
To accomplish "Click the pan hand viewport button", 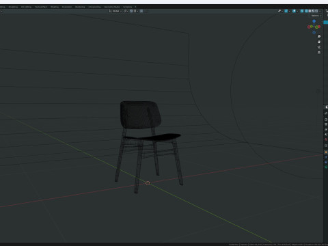I will pos(319,42).
